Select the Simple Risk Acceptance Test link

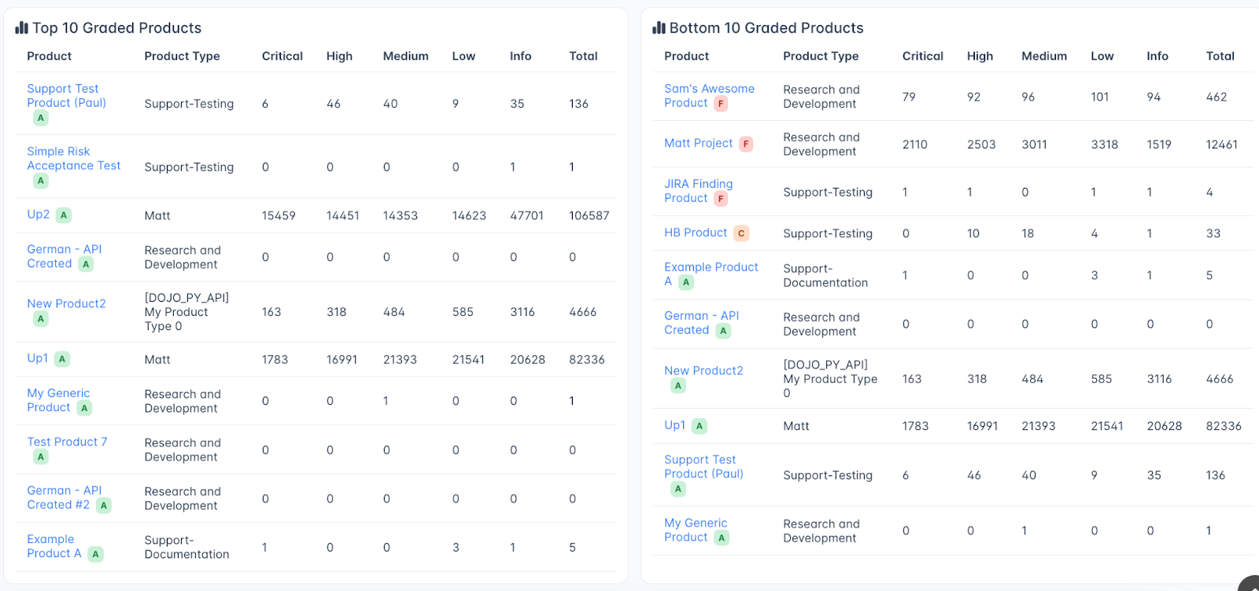[x=73, y=159]
